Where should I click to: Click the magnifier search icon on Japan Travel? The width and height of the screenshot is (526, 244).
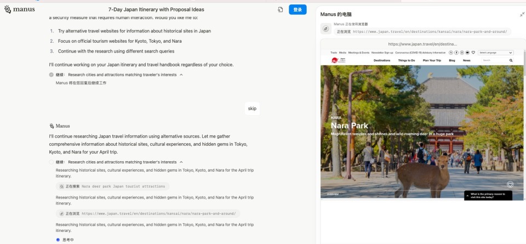[511, 60]
